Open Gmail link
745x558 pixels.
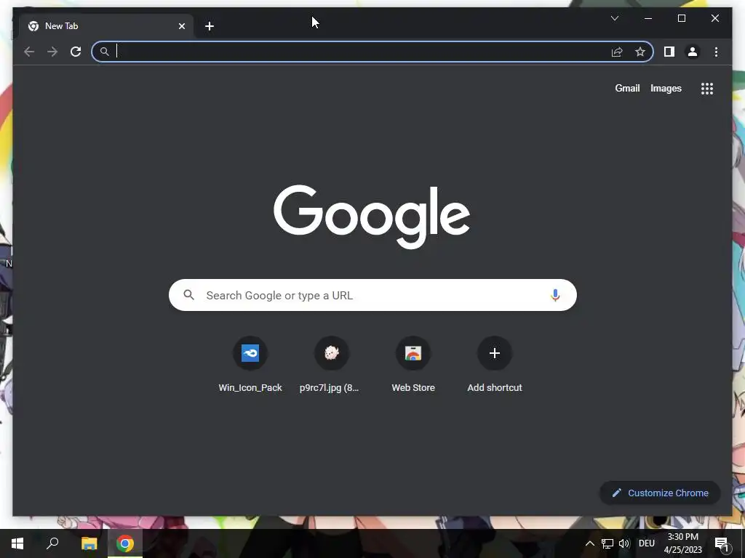tap(627, 88)
